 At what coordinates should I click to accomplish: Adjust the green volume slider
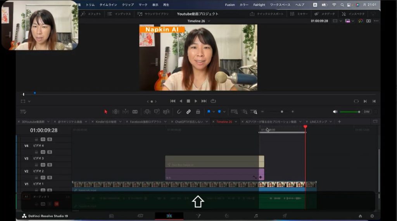[x=350, y=112]
